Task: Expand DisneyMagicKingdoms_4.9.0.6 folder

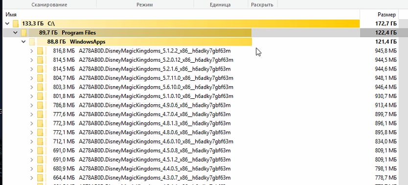Action: pos(32,105)
